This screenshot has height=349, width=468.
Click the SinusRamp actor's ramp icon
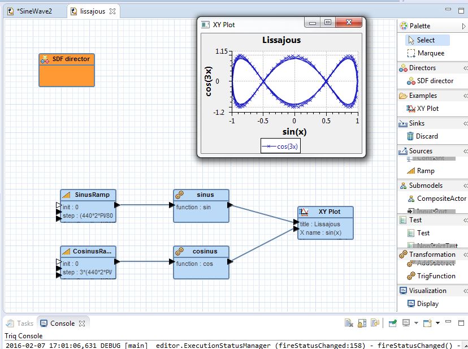click(66, 195)
